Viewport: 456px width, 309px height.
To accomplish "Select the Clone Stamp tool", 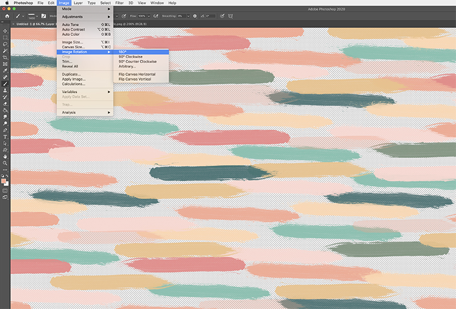I will [5, 90].
